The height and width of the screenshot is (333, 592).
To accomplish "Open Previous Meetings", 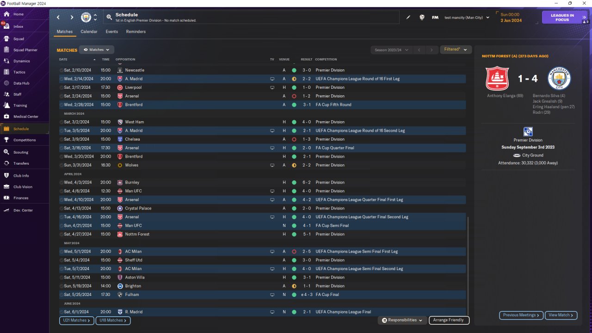I will pyautogui.click(x=521, y=315).
